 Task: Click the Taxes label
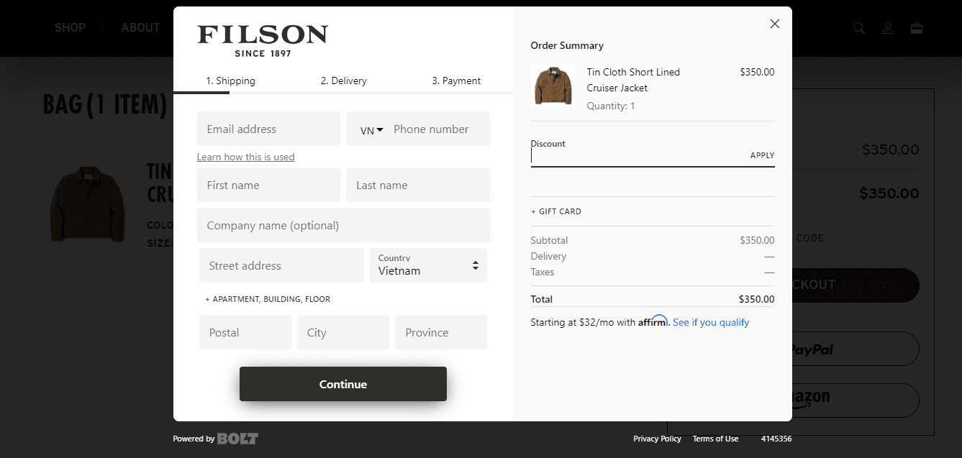coord(543,272)
